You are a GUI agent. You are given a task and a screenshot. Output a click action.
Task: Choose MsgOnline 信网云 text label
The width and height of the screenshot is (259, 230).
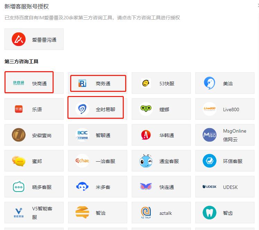click(x=234, y=135)
